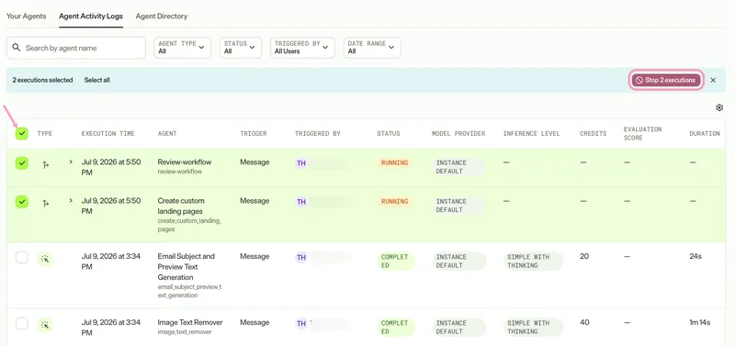735x346 pixels.
Task: Click review-workflow slug text under agent name
Action: [179, 172]
